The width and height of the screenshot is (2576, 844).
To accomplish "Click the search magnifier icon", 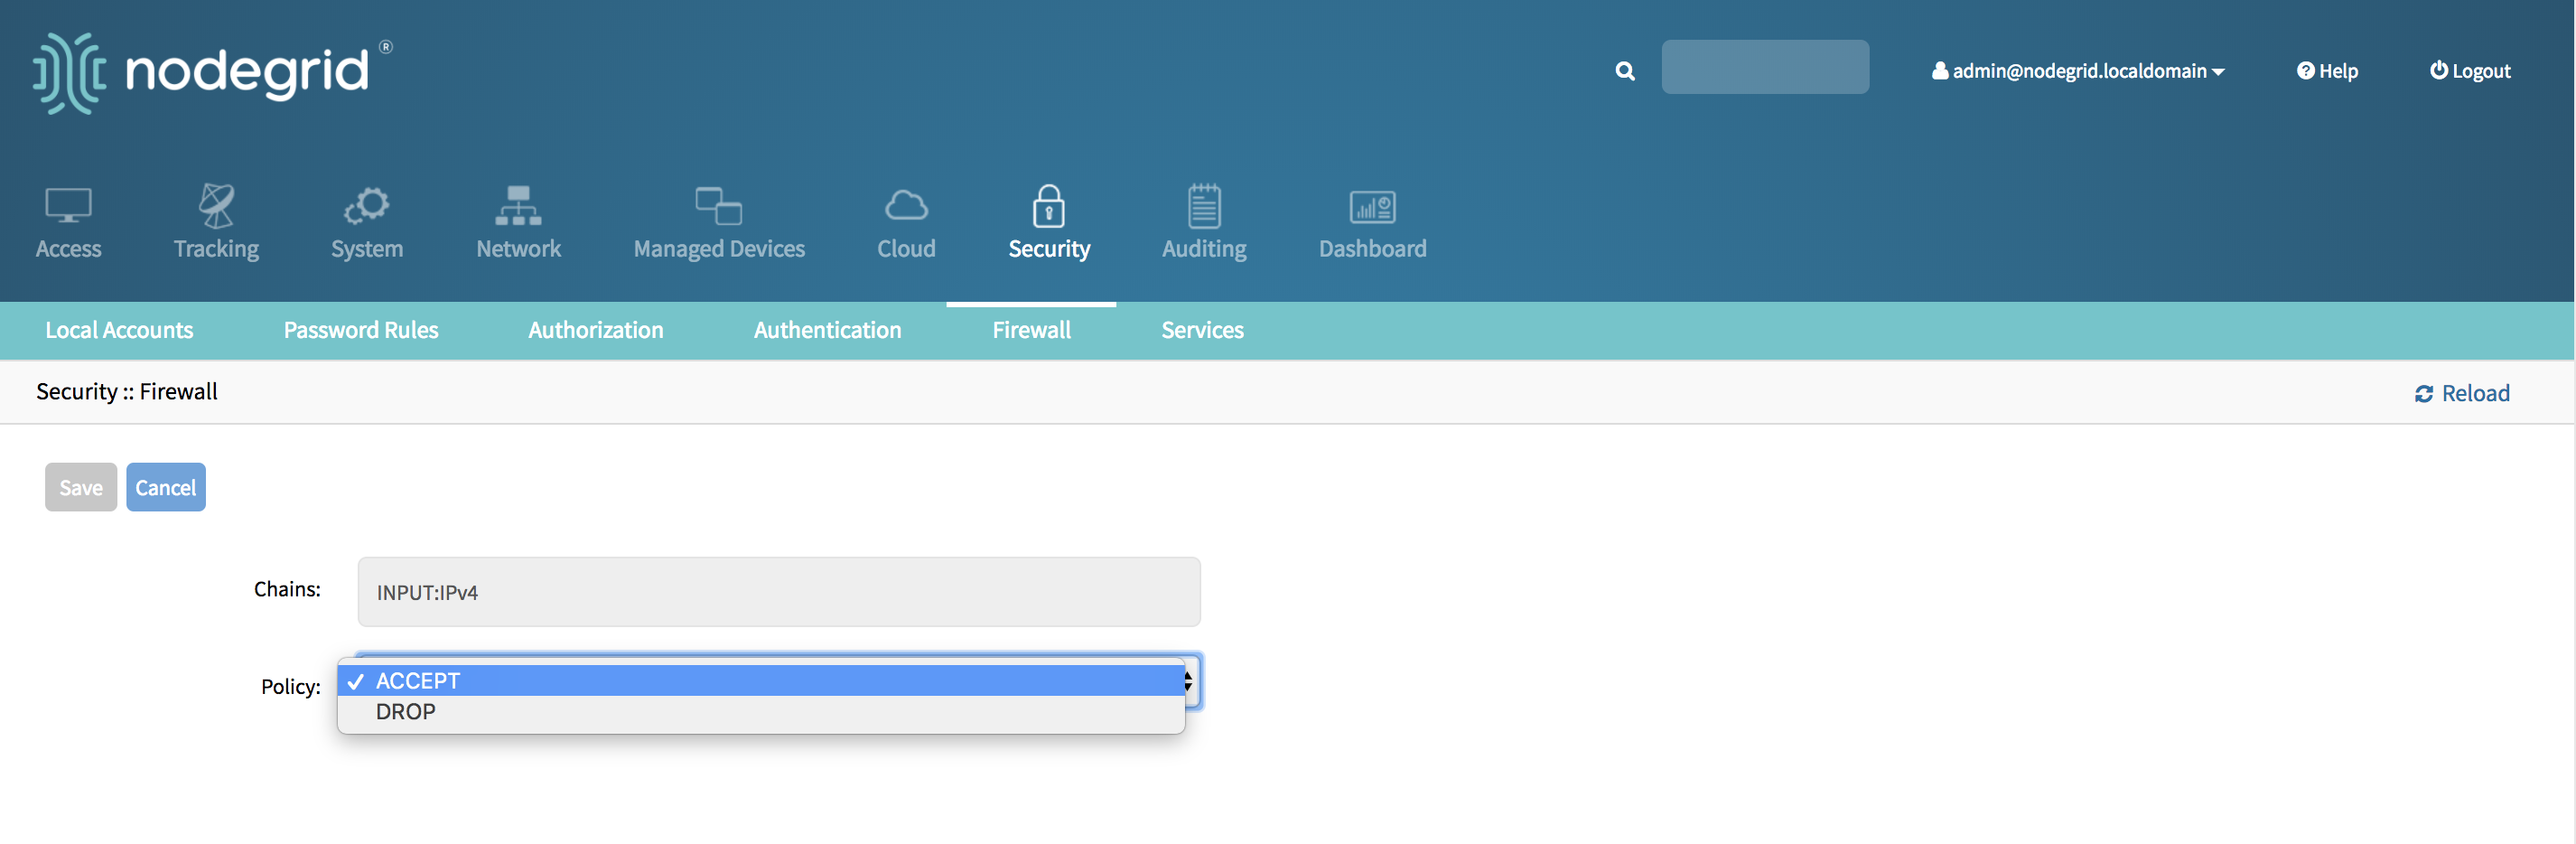I will coord(1625,71).
